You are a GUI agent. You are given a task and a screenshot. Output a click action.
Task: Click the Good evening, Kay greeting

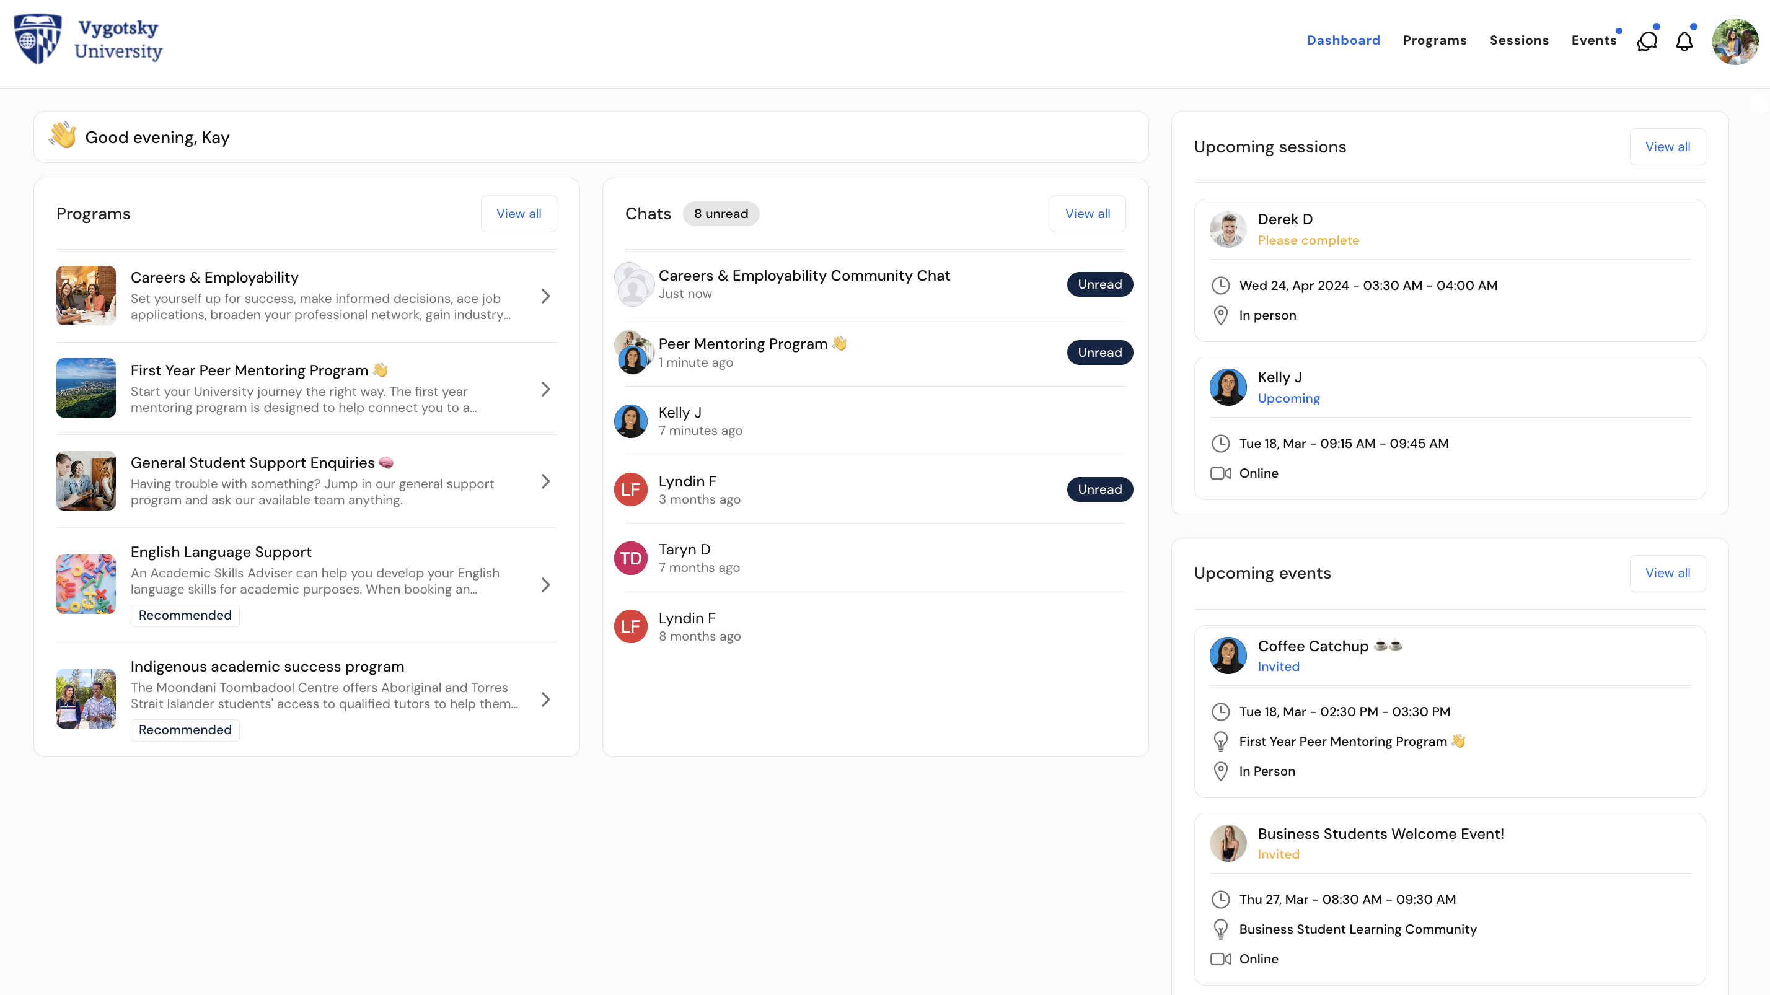point(157,138)
